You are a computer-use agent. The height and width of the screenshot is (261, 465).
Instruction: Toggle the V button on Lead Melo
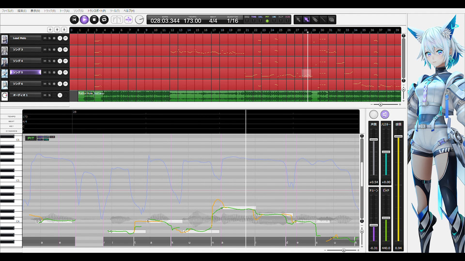[x=60, y=38]
